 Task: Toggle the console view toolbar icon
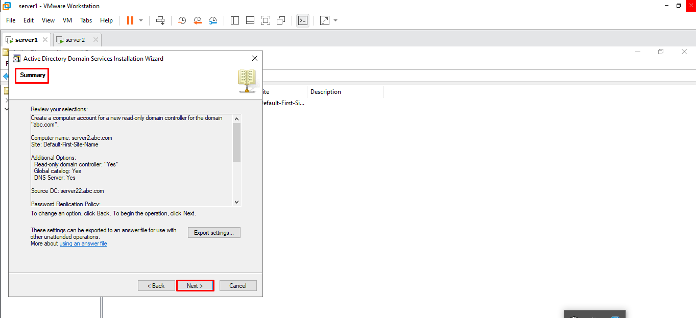click(303, 20)
